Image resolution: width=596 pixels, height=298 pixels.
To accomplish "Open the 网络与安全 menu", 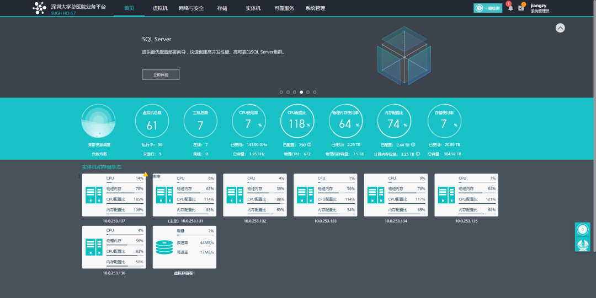I will pos(191,8).
